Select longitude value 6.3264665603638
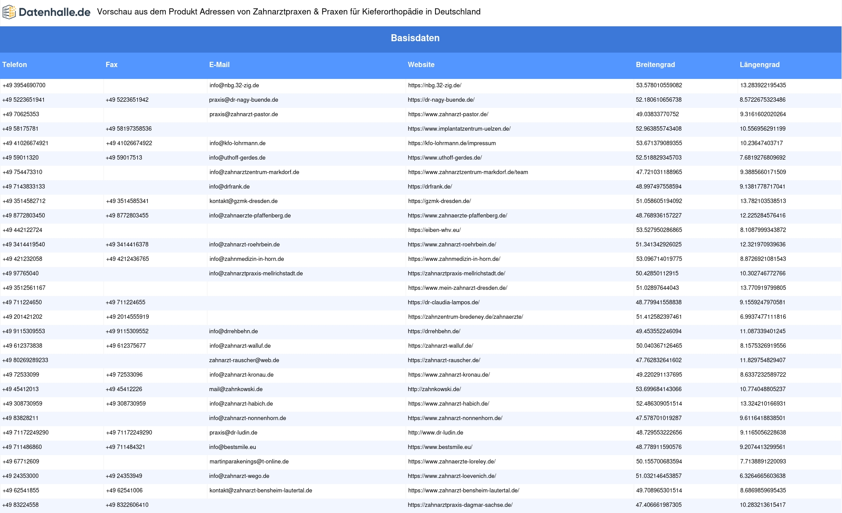 [x=763, y=476]
